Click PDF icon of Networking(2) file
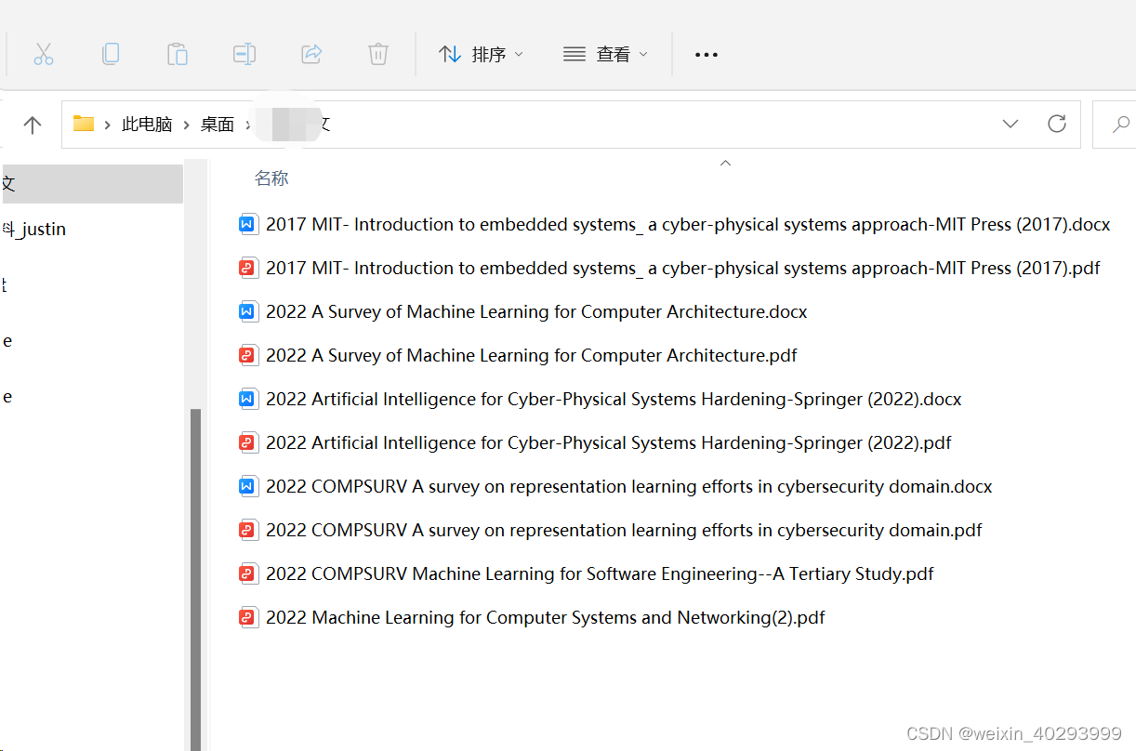Image resolution: width=1136 pixels, height=751 pixels. click(248, 617)
